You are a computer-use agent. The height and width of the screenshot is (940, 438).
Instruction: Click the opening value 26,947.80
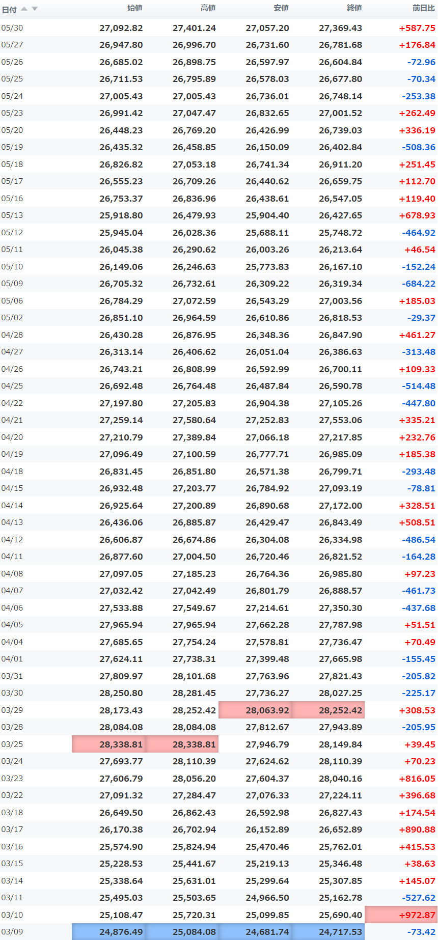121,45
